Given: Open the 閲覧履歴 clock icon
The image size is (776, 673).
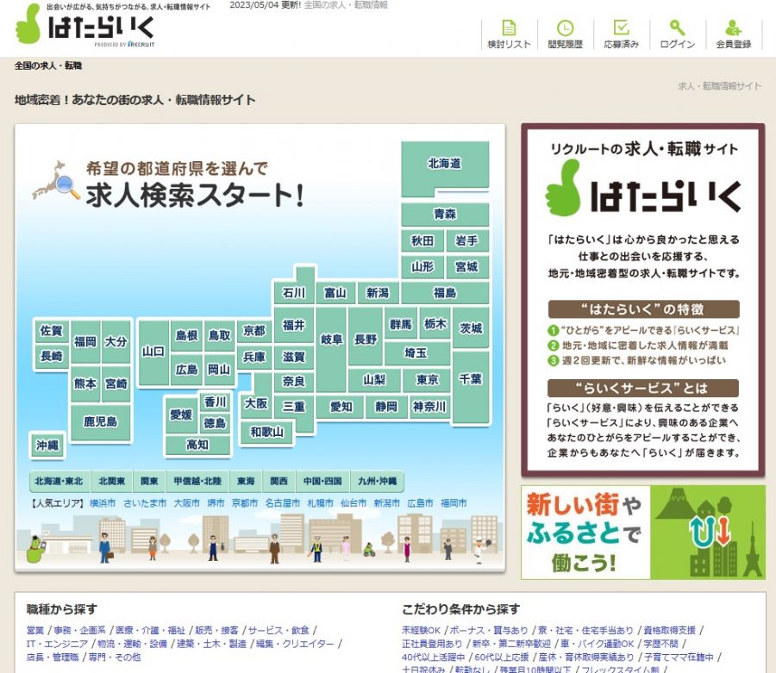Looking at the screenshot, I should (565, 28).
